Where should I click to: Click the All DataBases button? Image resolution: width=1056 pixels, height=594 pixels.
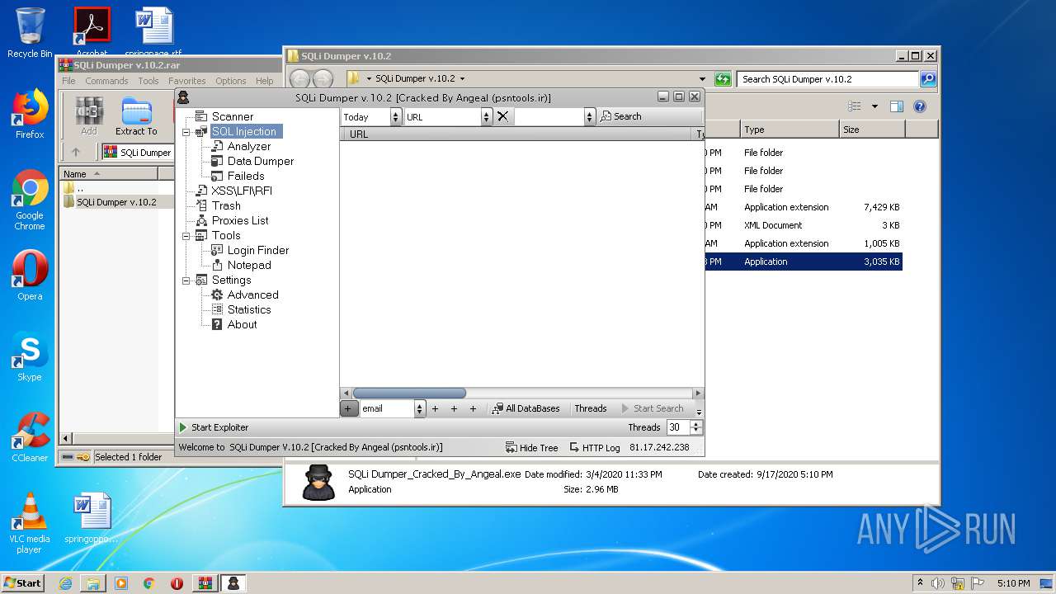pos(526,408)
